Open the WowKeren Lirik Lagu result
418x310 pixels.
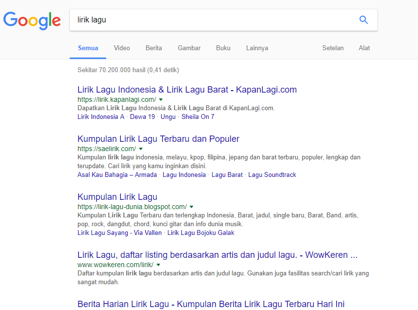point(217,255)
